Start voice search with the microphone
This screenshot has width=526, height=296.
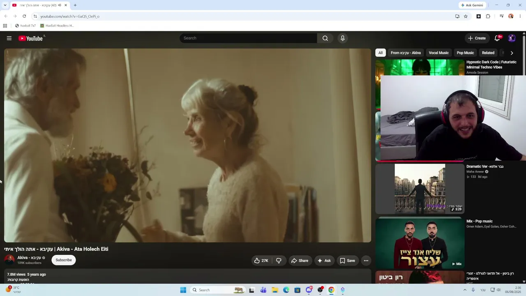coord(342,38)
